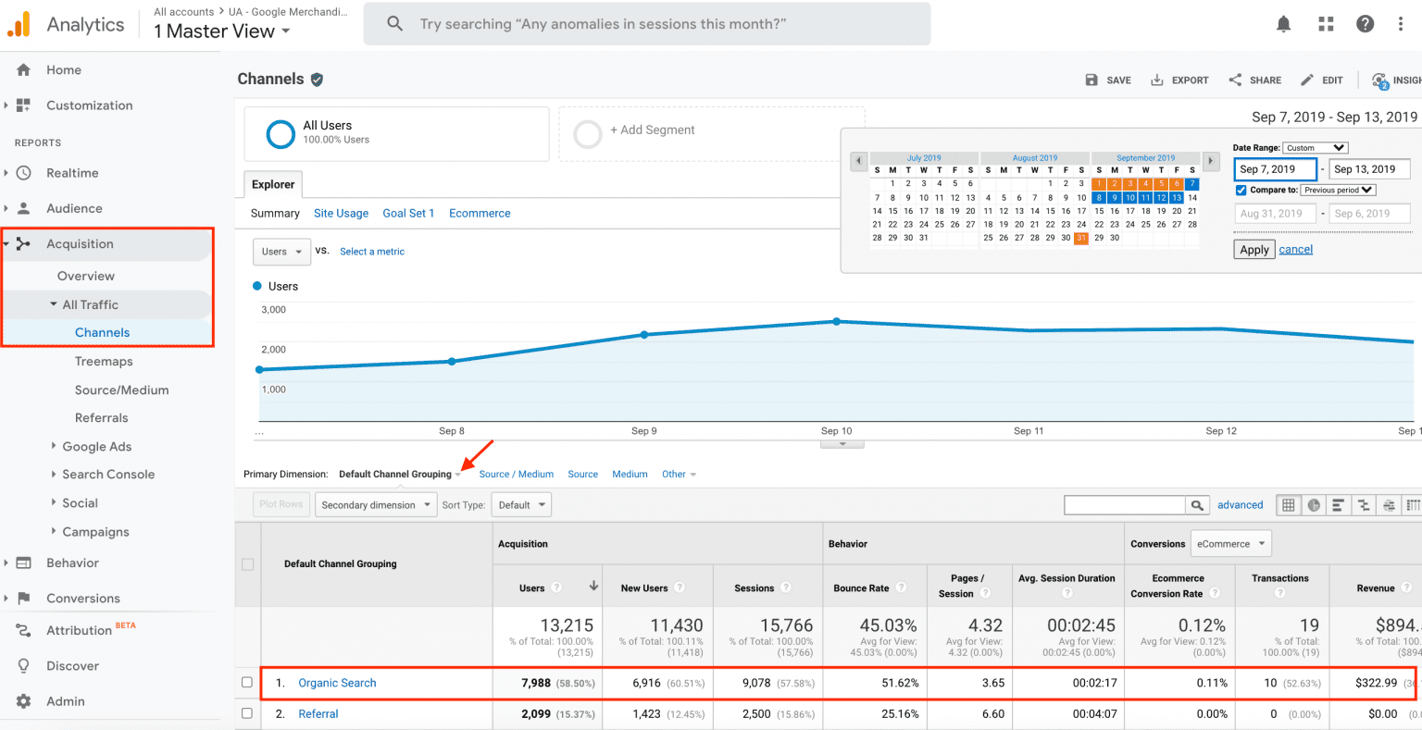Select the Pivot table view icon
Image resolution: width=1422 pixels, height=730 pixels.
1414,505
